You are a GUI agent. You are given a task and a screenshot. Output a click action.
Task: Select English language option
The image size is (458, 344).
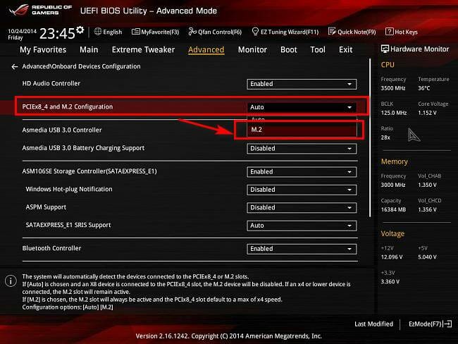[113, 32]
